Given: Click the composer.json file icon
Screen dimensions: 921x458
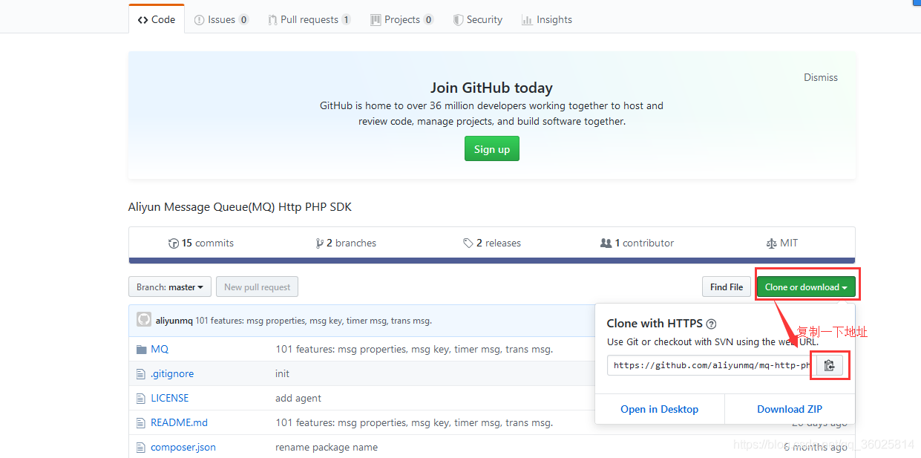Looking at the screenshot, I should (141, 447).
